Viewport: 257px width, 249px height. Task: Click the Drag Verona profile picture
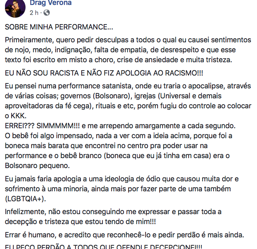15,7
